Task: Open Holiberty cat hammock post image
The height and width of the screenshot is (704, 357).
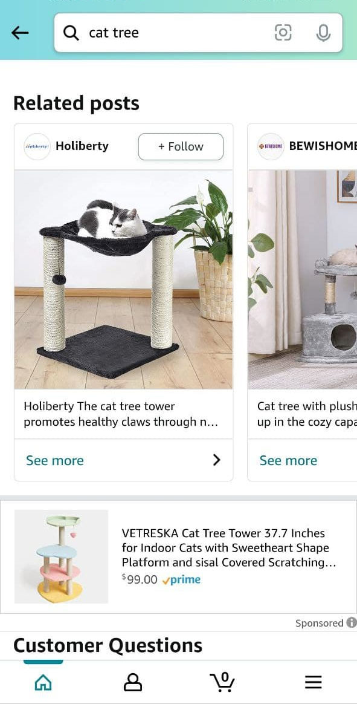Action: click(124, 279)
